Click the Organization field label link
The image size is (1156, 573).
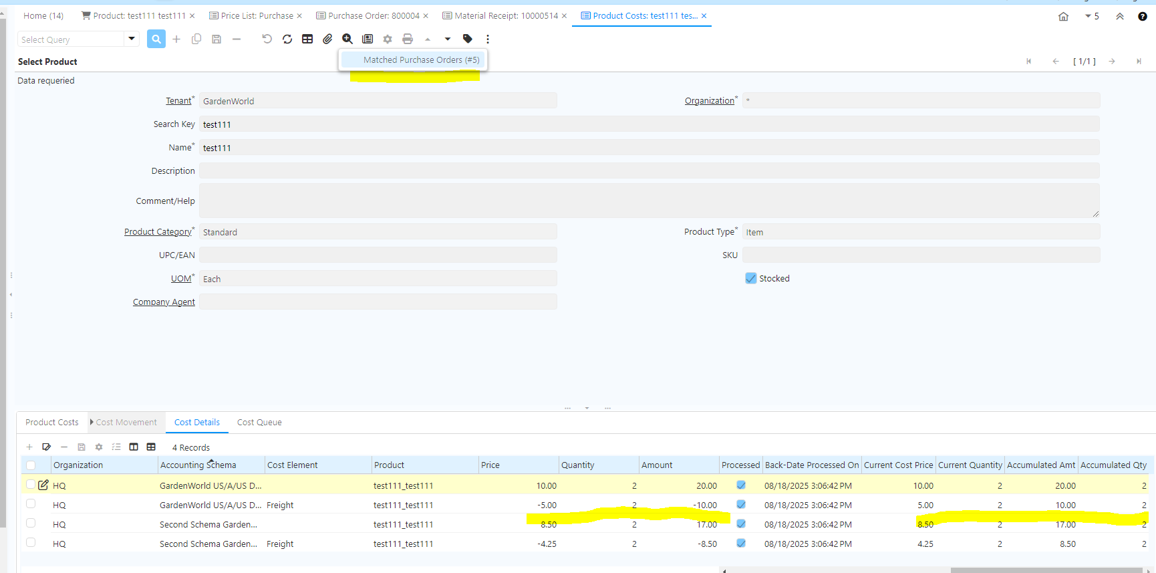click(709, 101)
